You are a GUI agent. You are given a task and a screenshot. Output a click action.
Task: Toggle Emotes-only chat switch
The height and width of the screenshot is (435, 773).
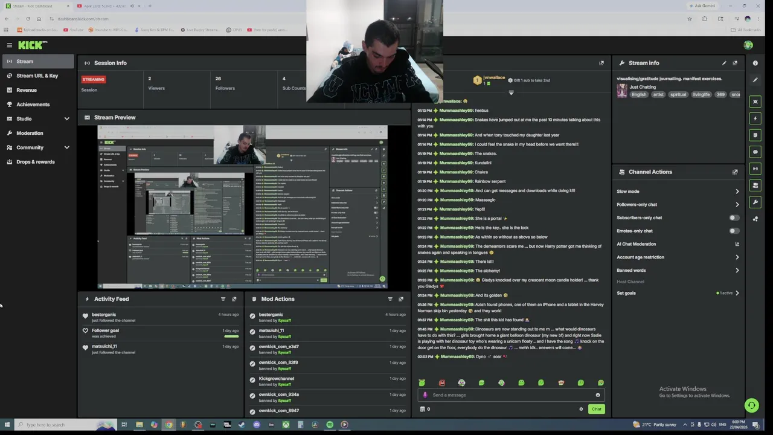pyautogui.click(x=734, y=231)
